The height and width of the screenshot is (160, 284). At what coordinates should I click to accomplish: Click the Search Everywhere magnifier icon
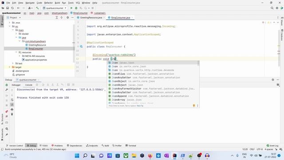[x=272, y=8]
